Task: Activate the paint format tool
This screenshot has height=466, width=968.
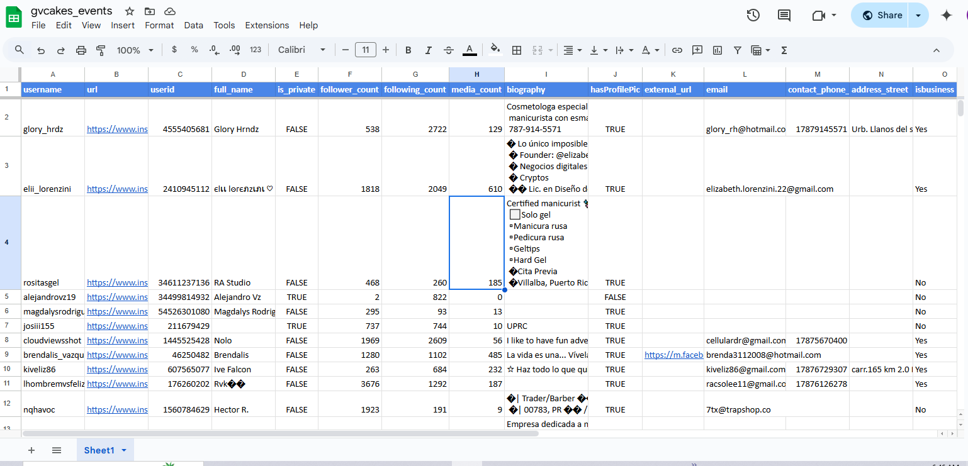Action: (x=101, y=50)
